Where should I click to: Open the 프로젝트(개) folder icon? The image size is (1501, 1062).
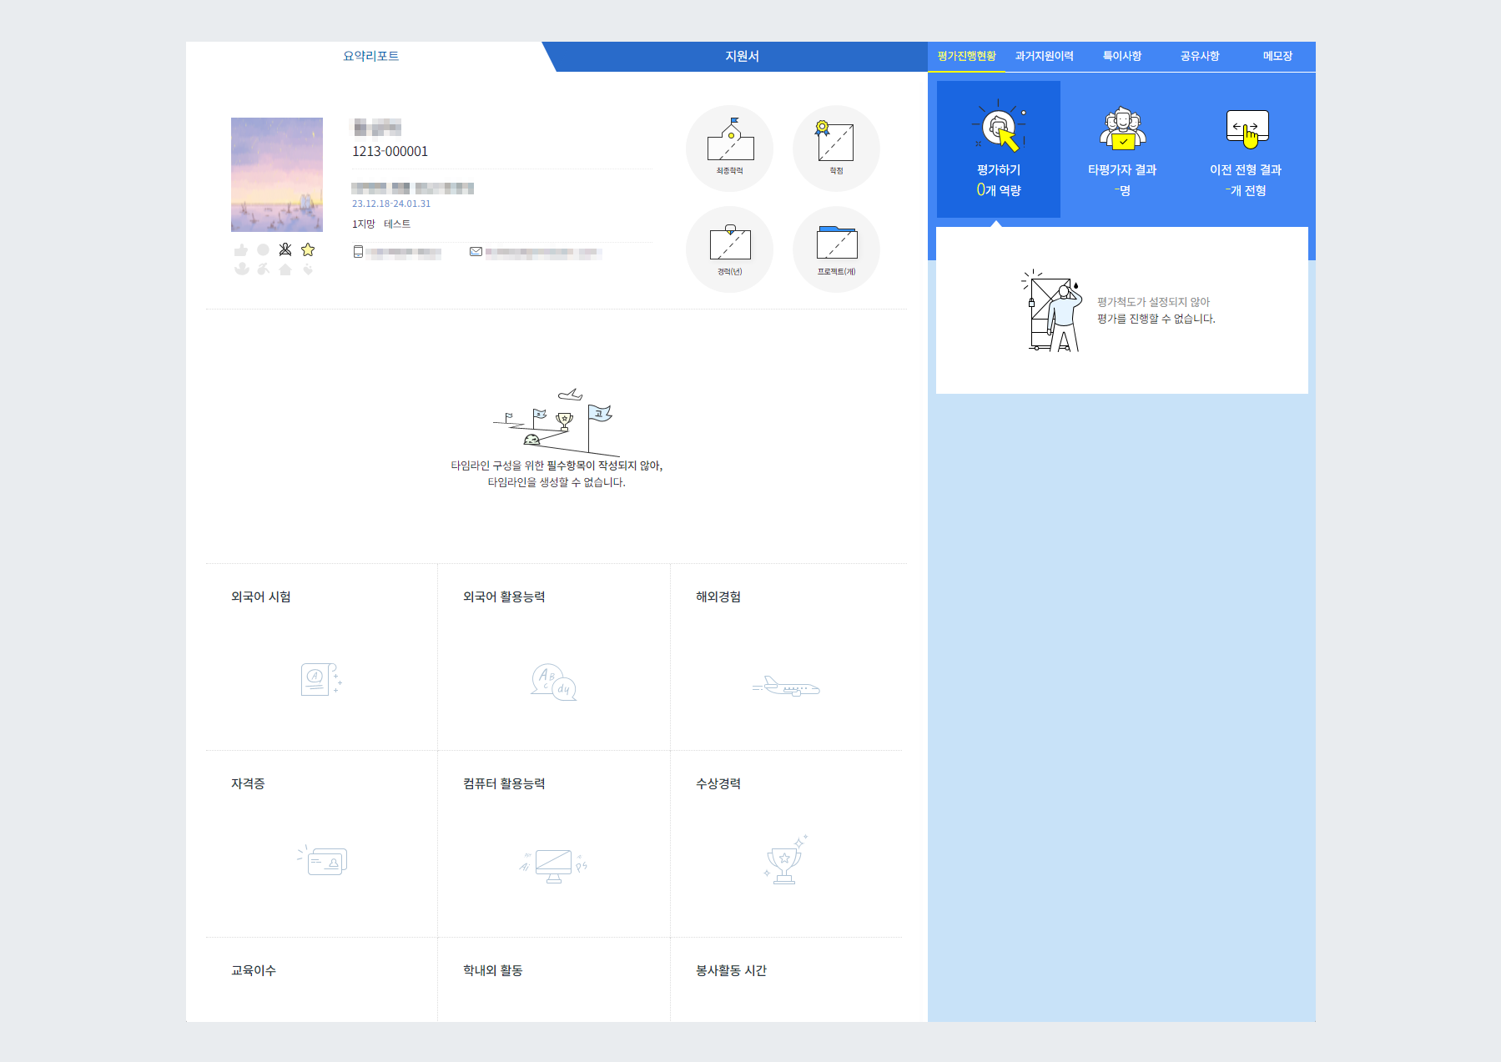pos(835,249)
